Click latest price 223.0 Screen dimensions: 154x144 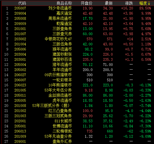(108, 85)
